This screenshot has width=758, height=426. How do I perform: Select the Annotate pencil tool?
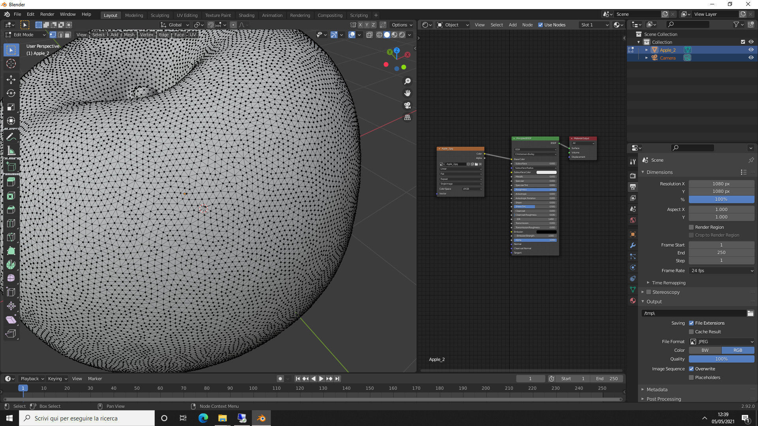11,137
